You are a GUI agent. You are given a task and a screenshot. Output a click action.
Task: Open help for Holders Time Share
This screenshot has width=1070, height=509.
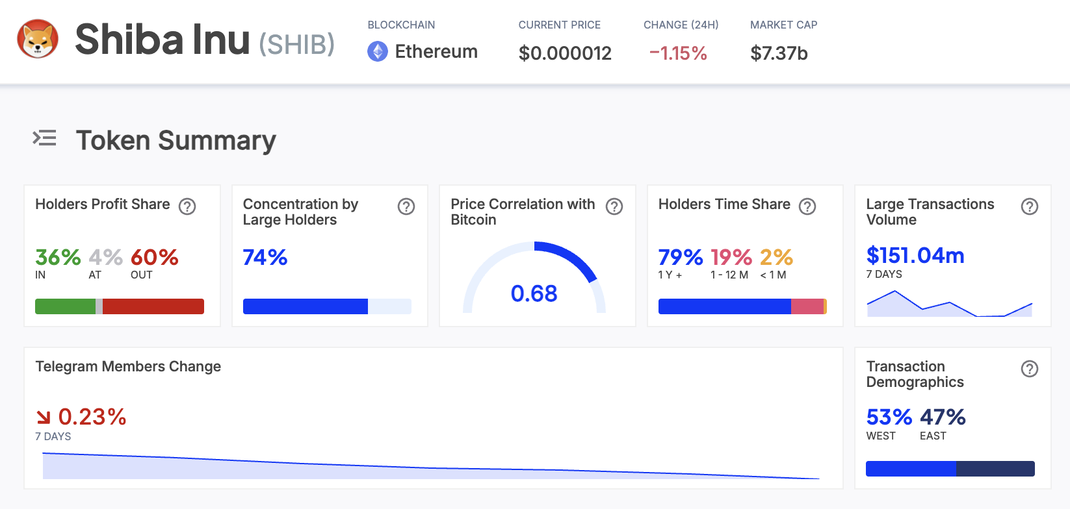807,206
